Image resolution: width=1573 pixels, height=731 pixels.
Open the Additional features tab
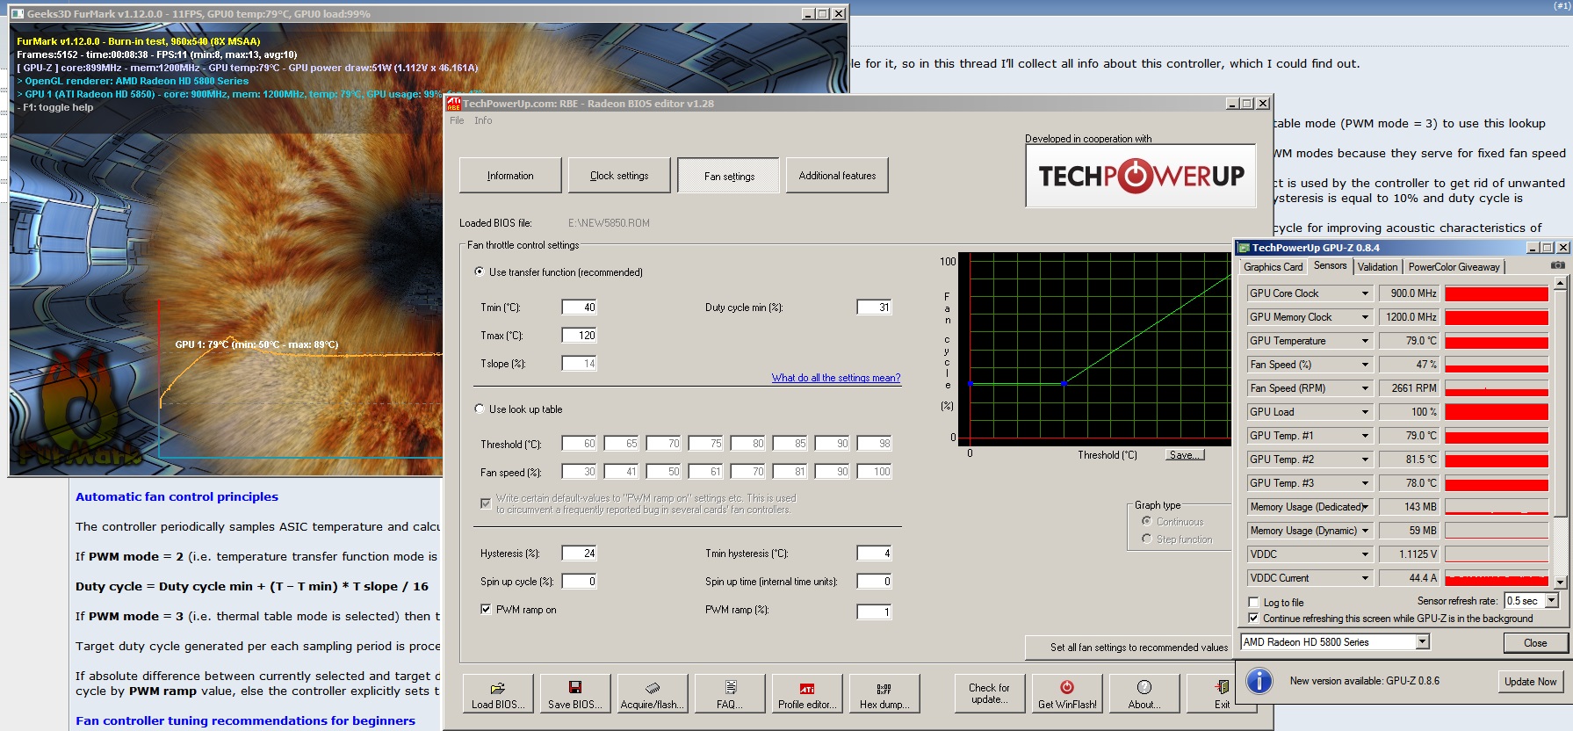click(837, 176)
